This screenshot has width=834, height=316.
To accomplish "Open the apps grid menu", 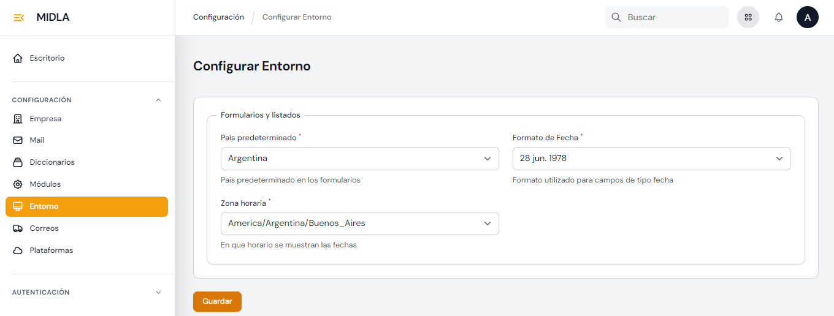I will pyautogui.click(x=748, y=17).
